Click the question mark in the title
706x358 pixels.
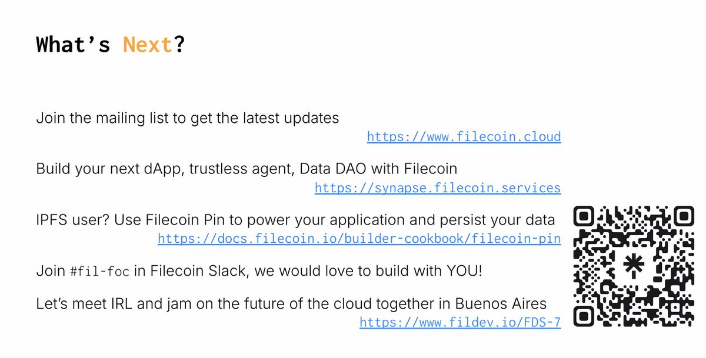point(179,45)
